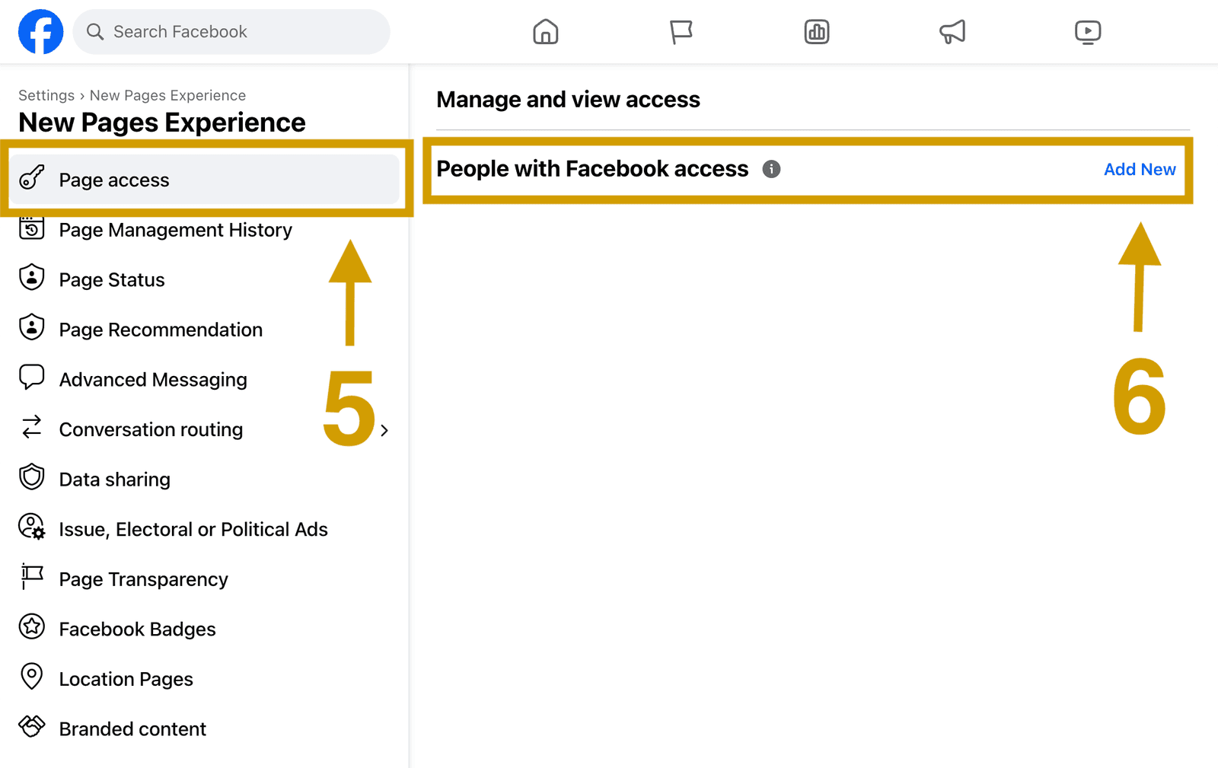Image resolution: width=1218 pixels, height=768 pixels.
Task: Click the Location Pages pin icon
Action: tap(32, 676)
